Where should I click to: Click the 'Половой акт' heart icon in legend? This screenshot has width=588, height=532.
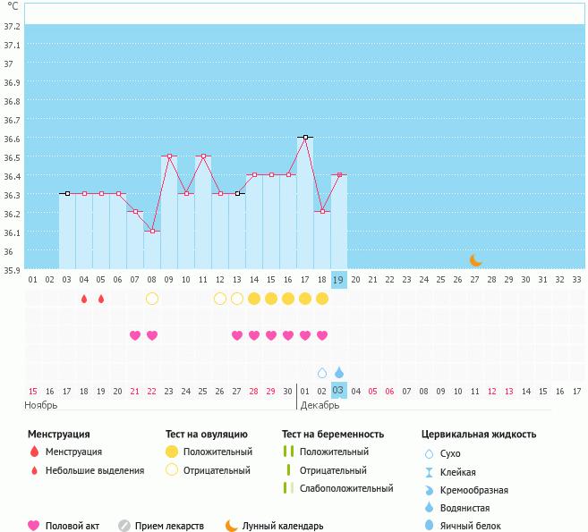point(34,526)
